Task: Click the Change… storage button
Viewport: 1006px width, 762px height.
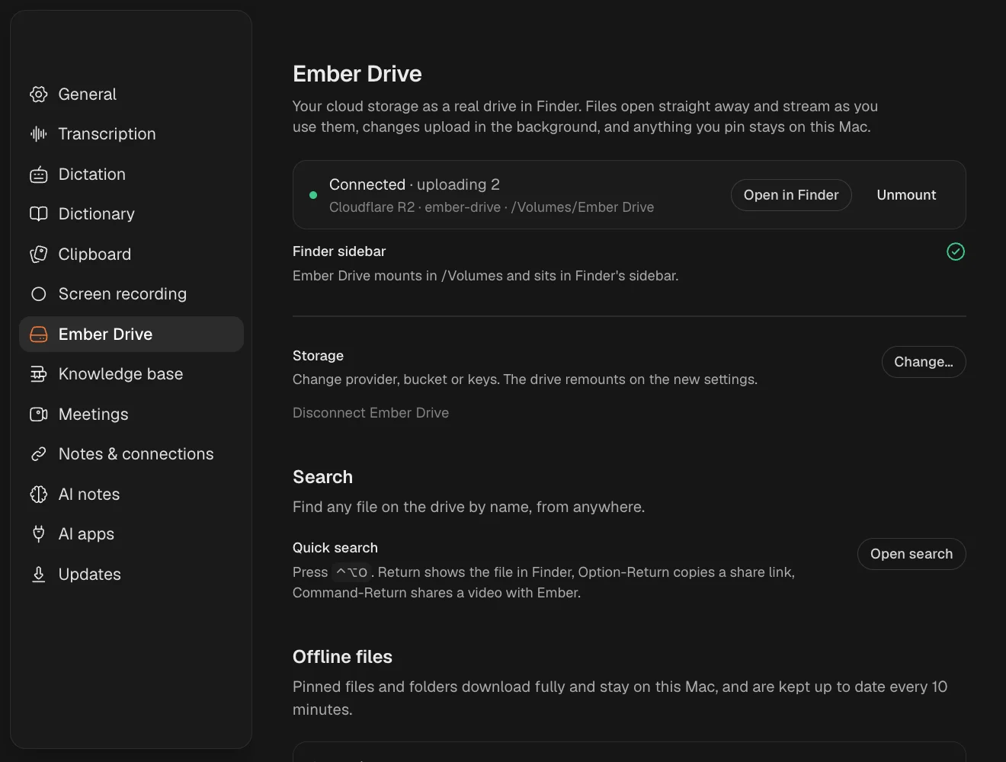Action: click(x=924, y=362)
